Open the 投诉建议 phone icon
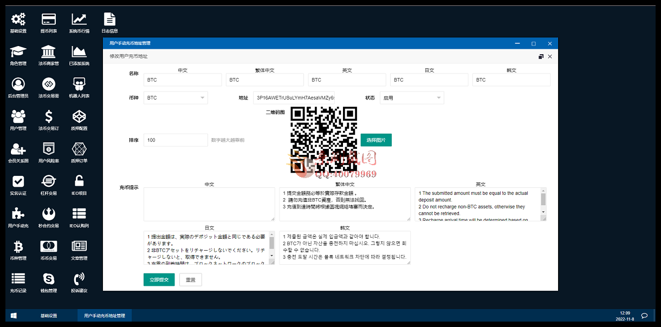Viewport: 661px width, 327px height. 79,279
